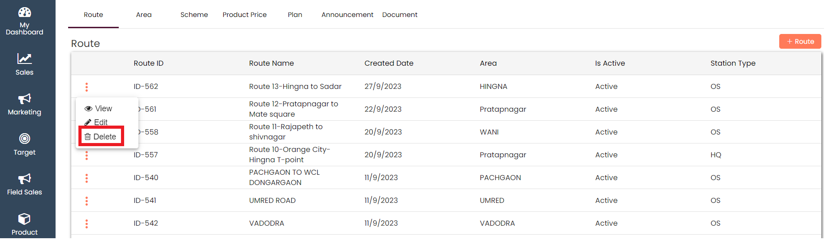
Task: Open kebab menu for VADODRA route
Action: point(86,223)
